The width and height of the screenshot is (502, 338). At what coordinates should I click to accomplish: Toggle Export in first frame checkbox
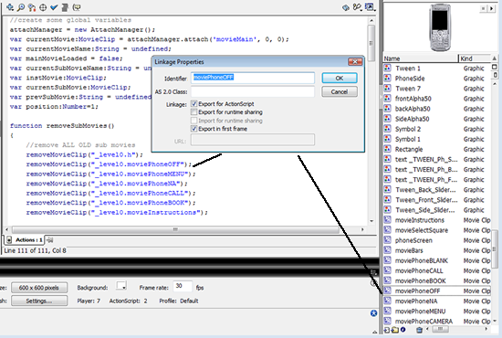click(x=193, y=129)
